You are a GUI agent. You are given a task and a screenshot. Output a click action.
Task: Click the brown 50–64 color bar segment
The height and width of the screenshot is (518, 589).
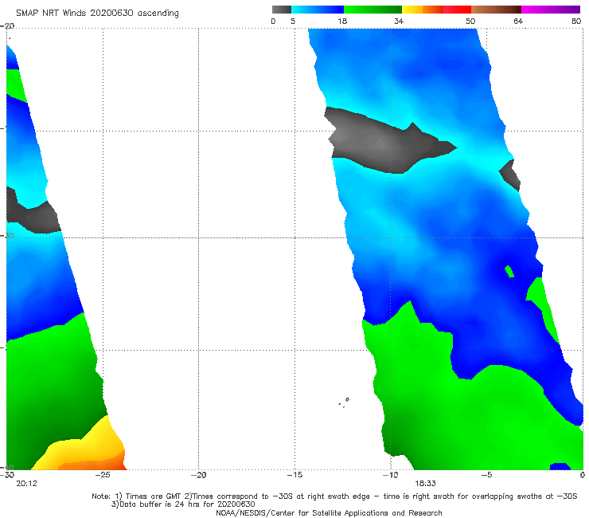(x=496, y=10)
